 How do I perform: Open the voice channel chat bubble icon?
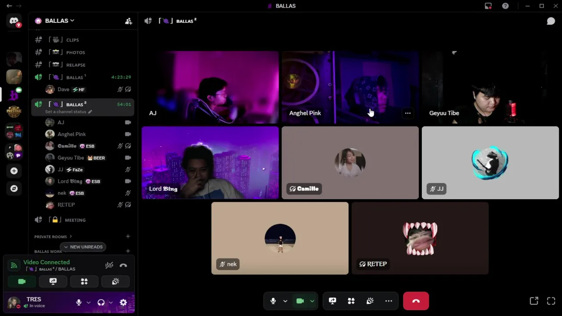tap(551, 21)
